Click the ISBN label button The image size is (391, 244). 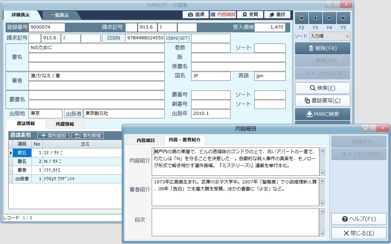click(x=113, y=38)
